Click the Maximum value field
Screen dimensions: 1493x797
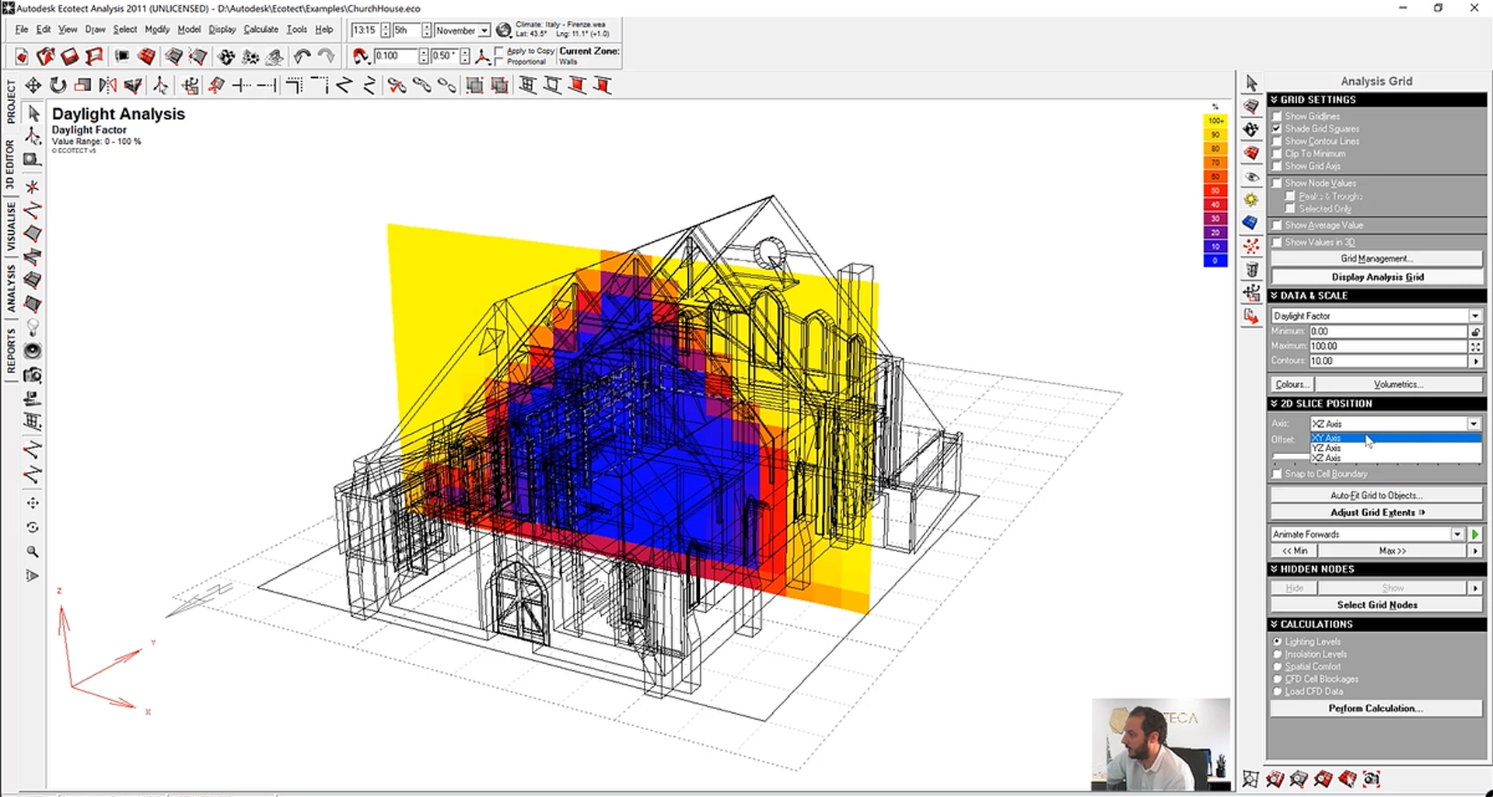point(1387,346)
